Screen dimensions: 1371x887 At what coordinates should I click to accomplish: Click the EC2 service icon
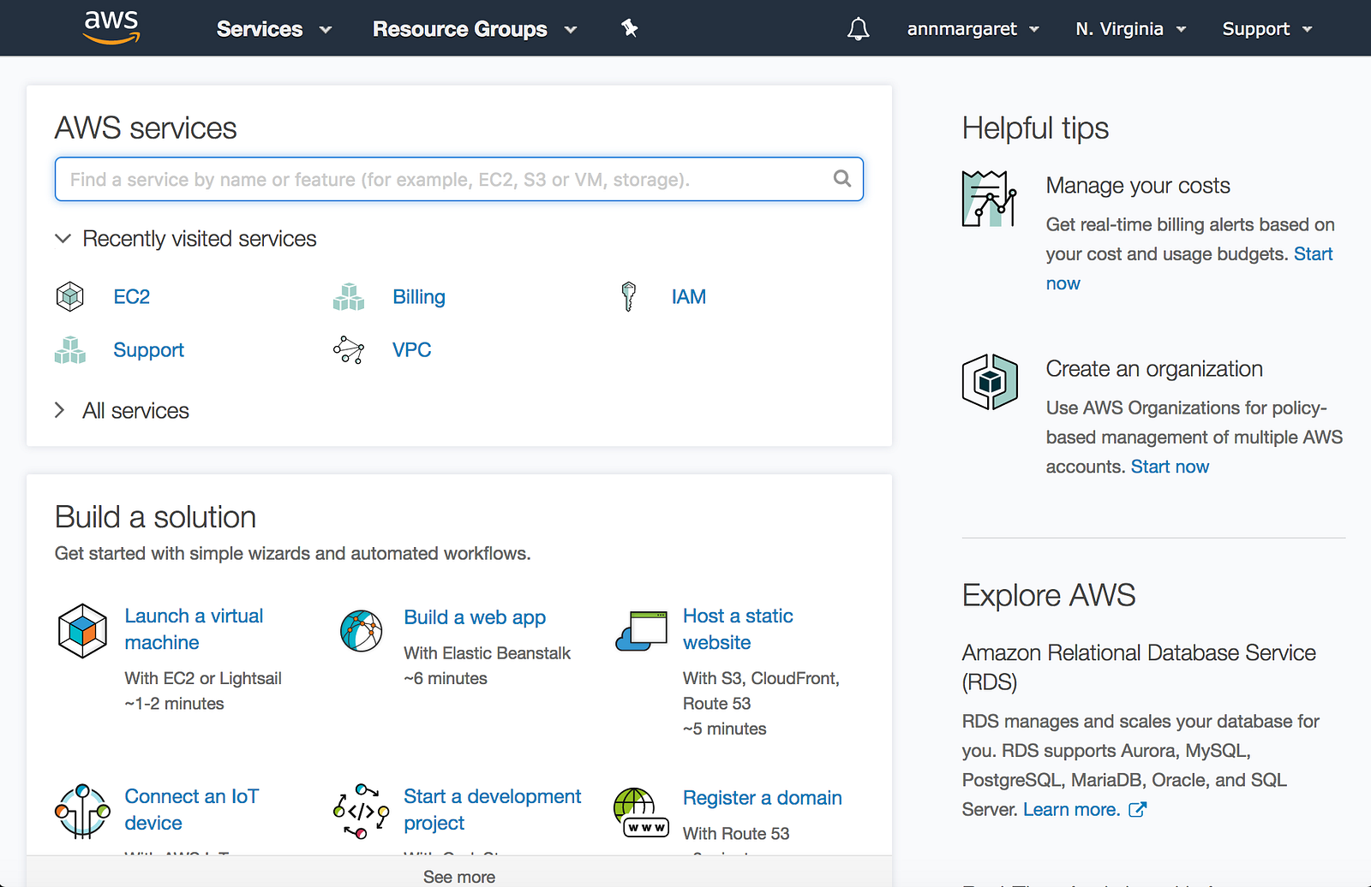point(70,297)
